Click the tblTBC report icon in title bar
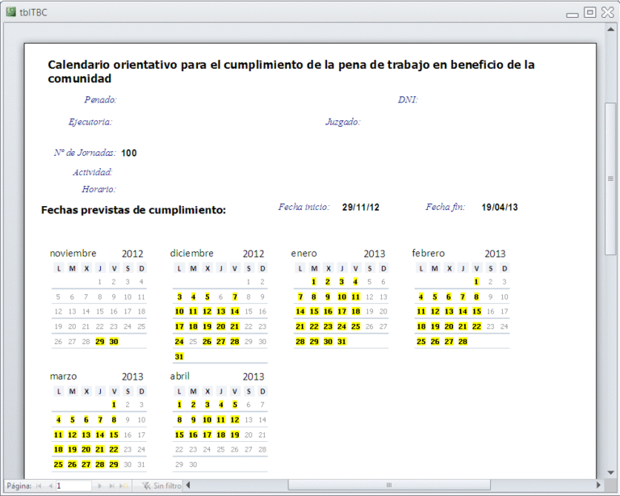Screen dimensions: 620x496 11,12
